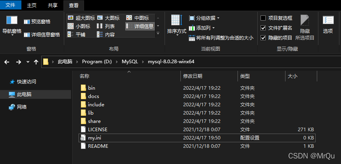Click 配置设置 type of my.ini
The height and width of the screenshot is (164, 341).
(x=250, y=138)
